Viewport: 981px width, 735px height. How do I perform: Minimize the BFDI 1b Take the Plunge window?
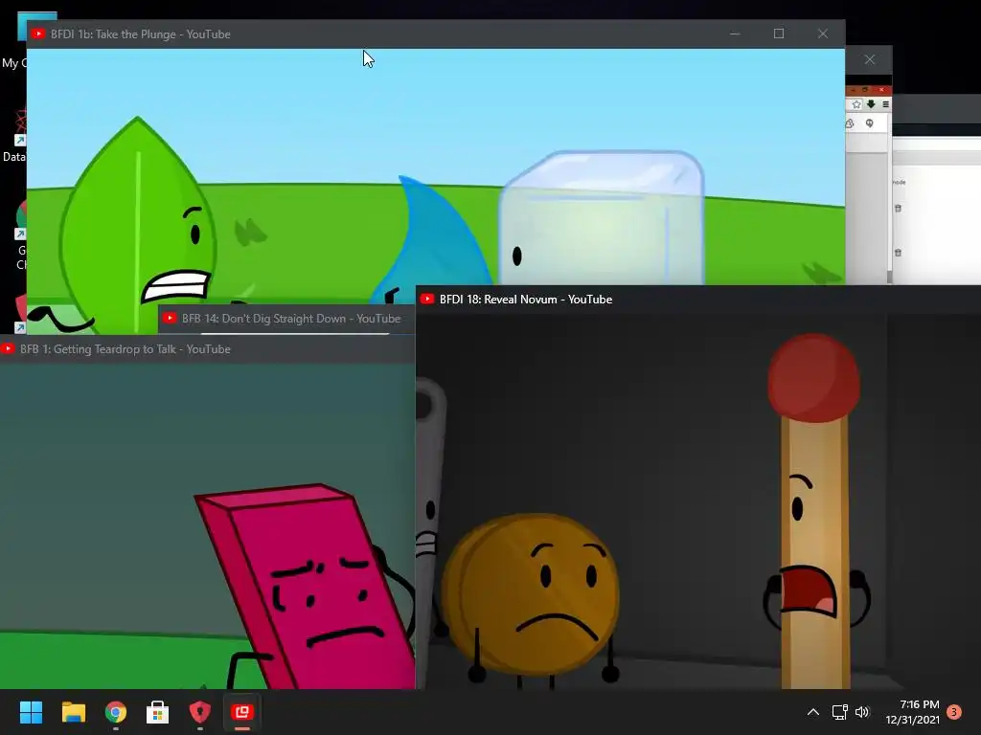[735, 33]
